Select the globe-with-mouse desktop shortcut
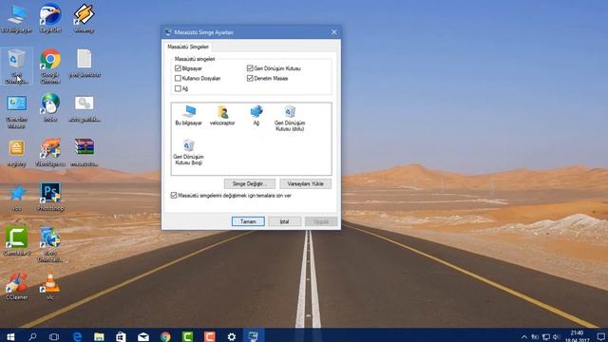This screenshot has width=608, height=342. [50, 108]
